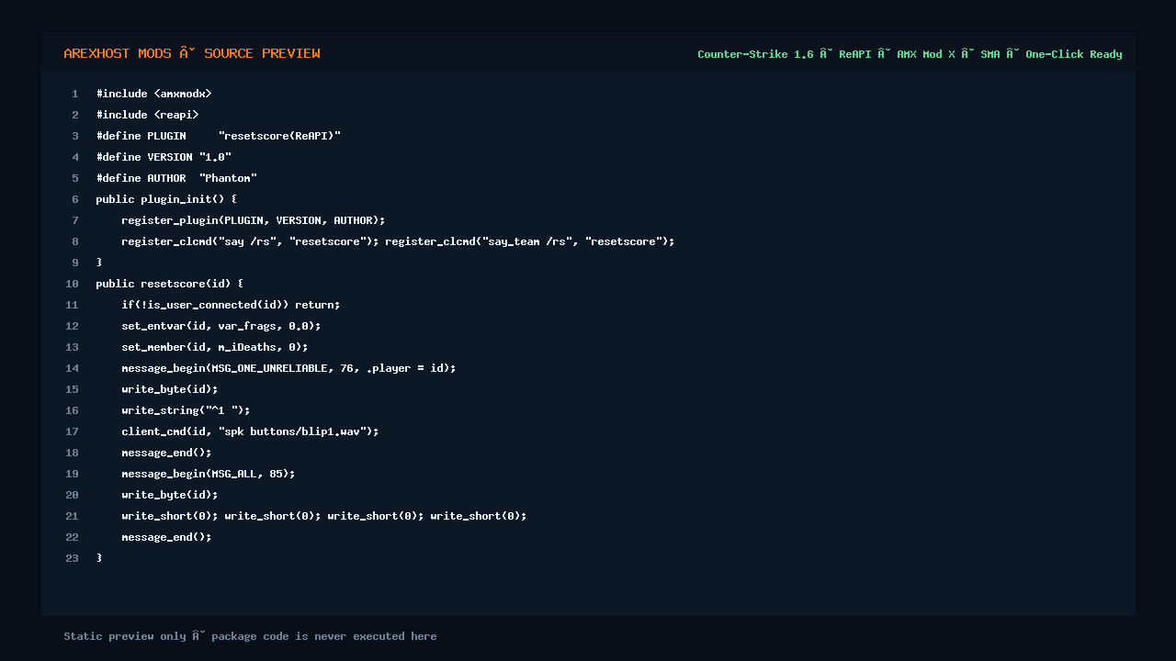Screen dimensions: 1176x661
Task: Select the "message_begin(MSG_ONE_UNRELIABLE" code line
Action: [288, 368]
